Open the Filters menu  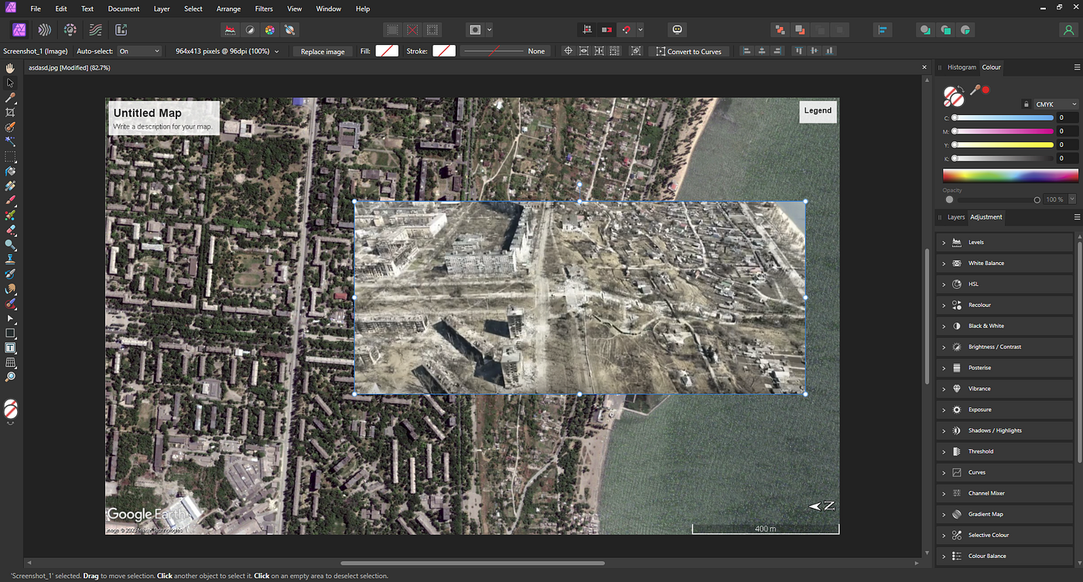[263, 9]
